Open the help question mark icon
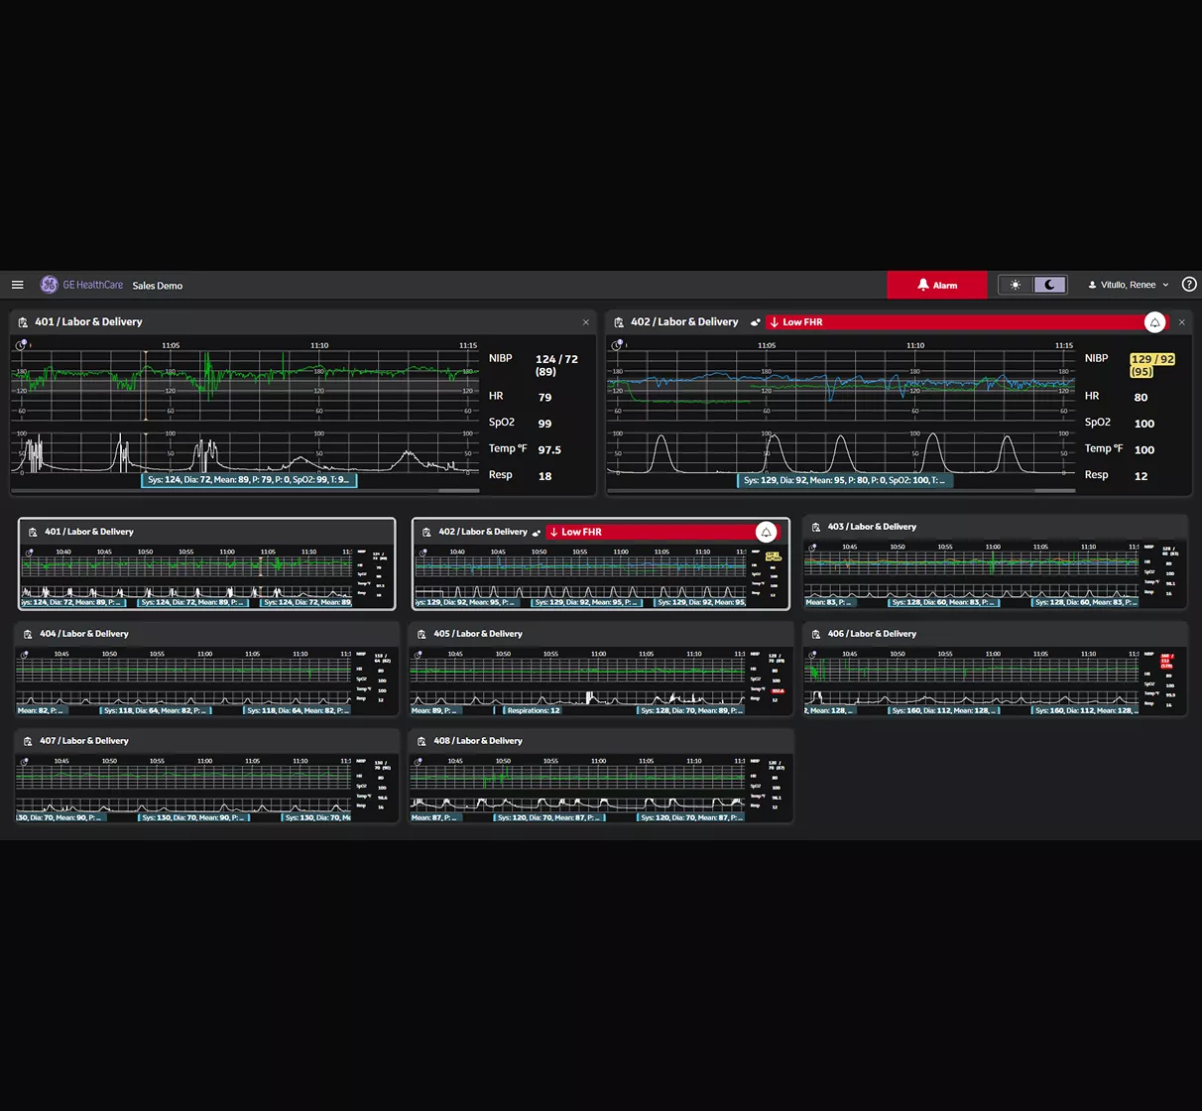Screen dimensions: 1202x1111 pos(1189,285)
